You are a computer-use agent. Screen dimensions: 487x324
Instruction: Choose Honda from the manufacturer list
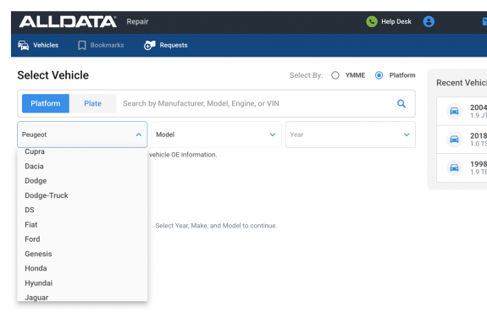[82, 268]
